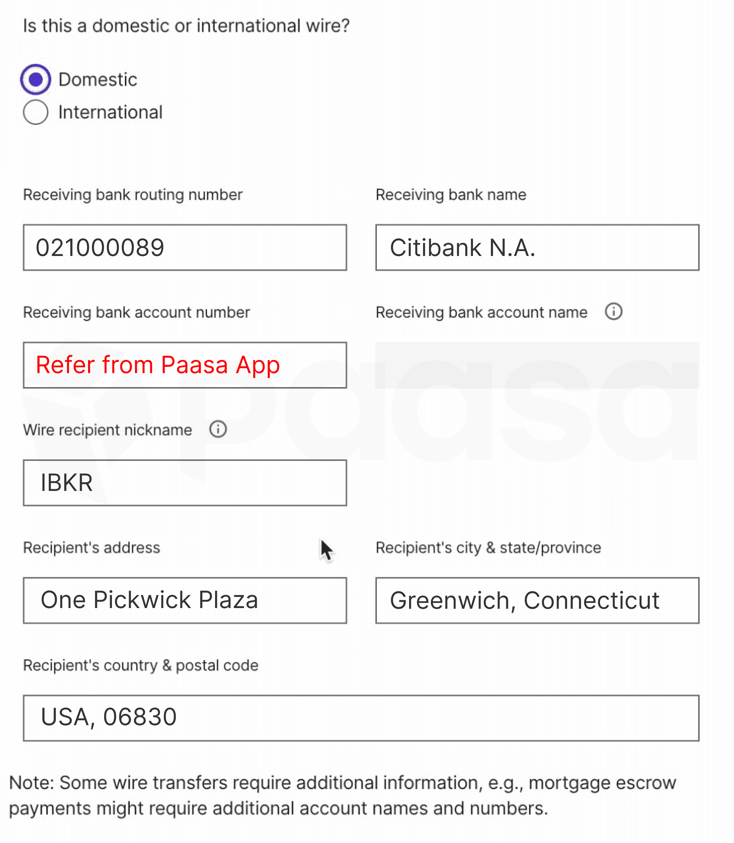Click the One Pickwick Plaza address field
Image resolution: width=734 pixels, height=843 pixels.
[185, 600]
